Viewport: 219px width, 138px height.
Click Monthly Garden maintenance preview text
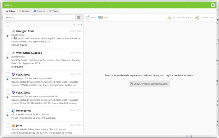46,62
